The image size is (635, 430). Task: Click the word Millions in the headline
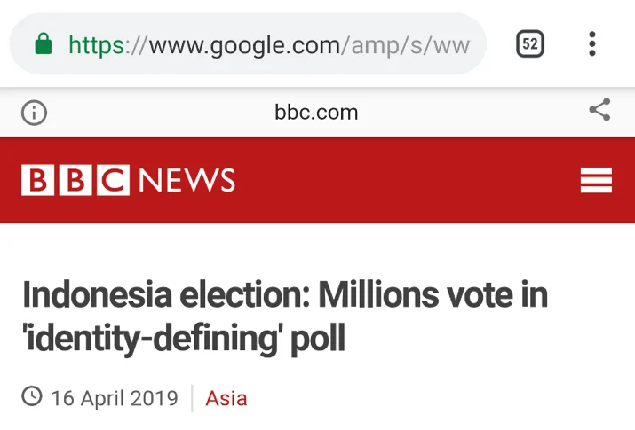[378, 294]
